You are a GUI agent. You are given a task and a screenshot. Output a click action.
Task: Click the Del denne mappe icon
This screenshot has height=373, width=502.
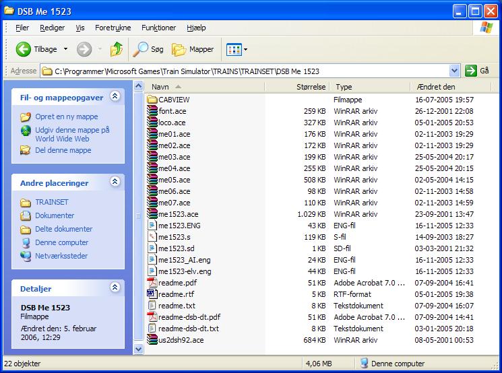(26, 150)
